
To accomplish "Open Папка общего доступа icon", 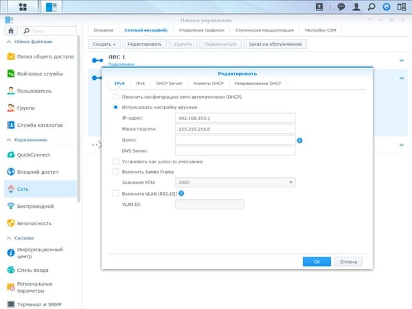I will tap(11, 56).
